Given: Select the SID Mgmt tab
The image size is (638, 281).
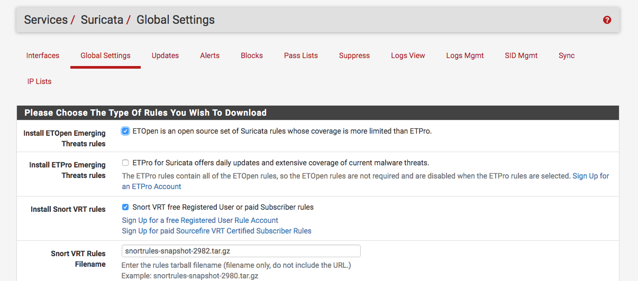Looking at the screenshot, I should pos(521,55).
